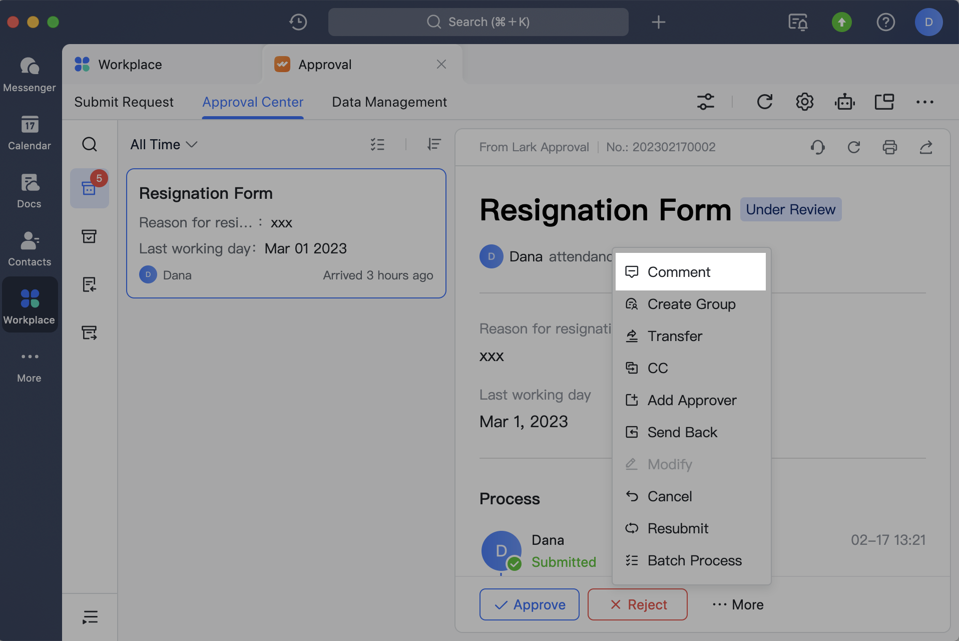The width and height of the screenshot is (959, 641).
Task: Open Messenger in the left sidebar
Action: click(30, 74)
